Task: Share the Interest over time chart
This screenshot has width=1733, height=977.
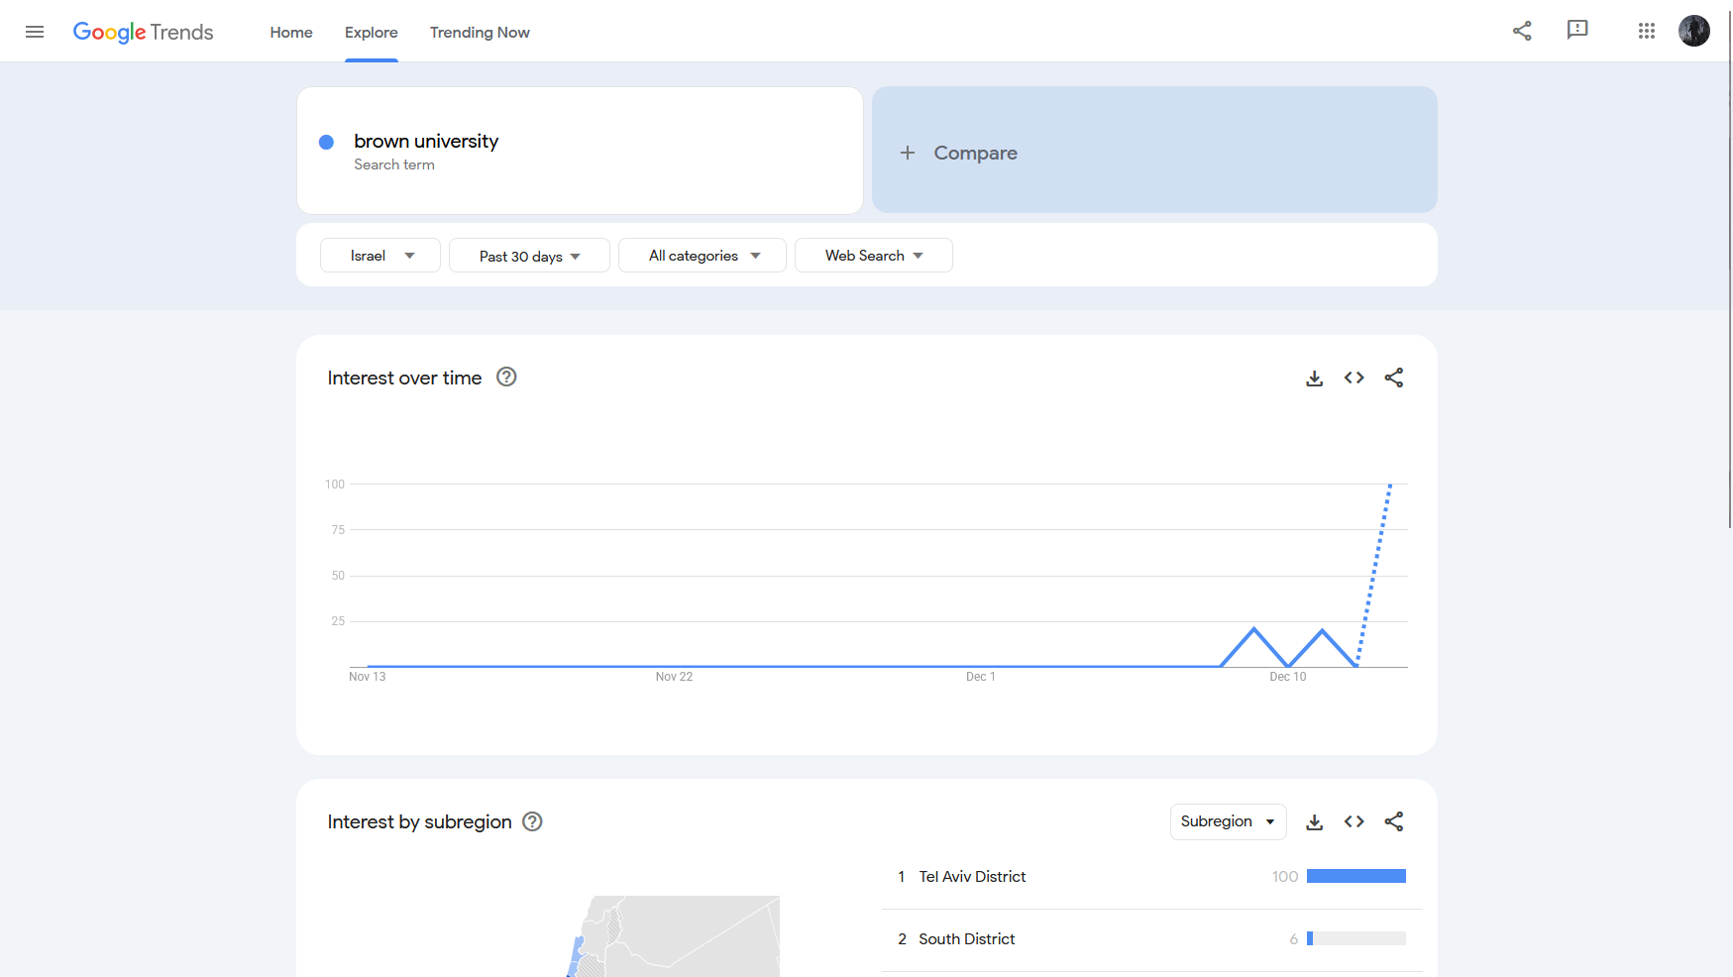Action: click(x=1394, y=378)
